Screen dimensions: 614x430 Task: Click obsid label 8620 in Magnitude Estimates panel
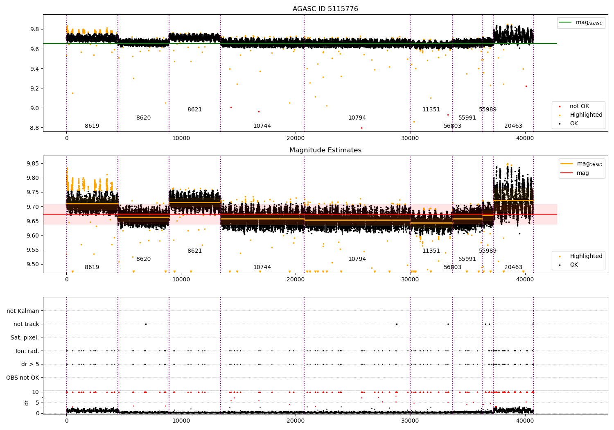(144, 259)
